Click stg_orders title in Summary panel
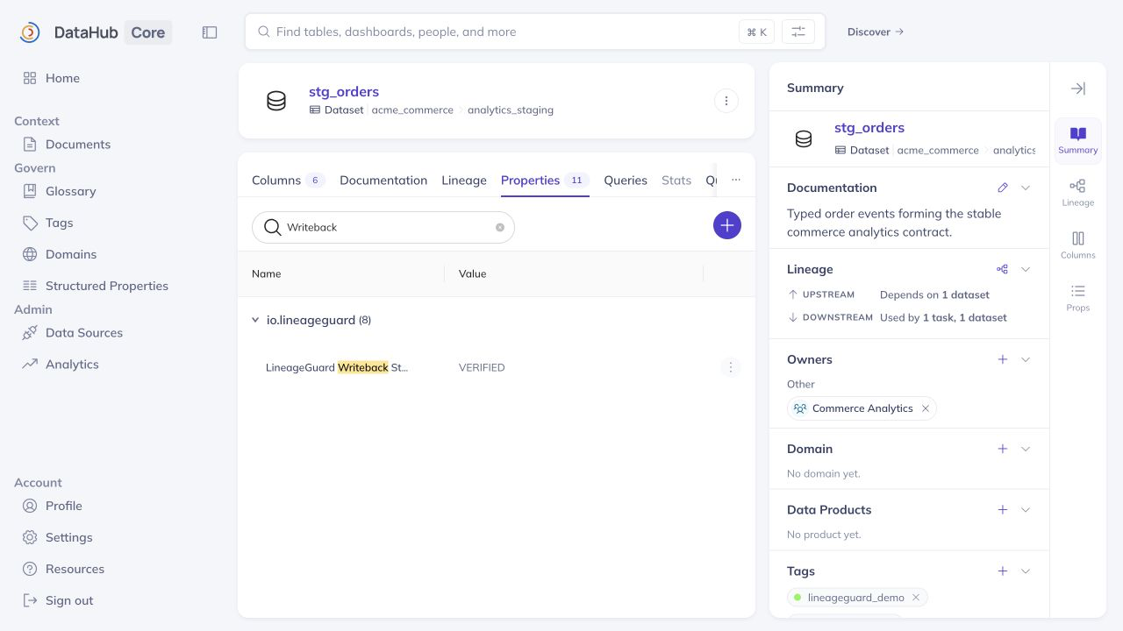Image resolution: width=1123 pixels, height=631 pixels. [x=869, y=128]
